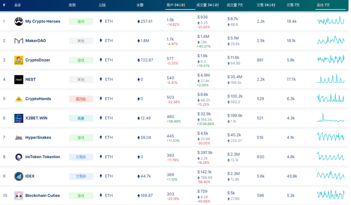
Task: Open the MakerDAO dapp link
Action: coord(36,41)
